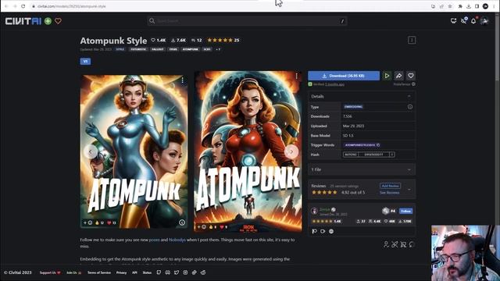This screenshot has height=281, width=500.
Task: Open the hash type dropdown arrow
Action: click(392, 155)
